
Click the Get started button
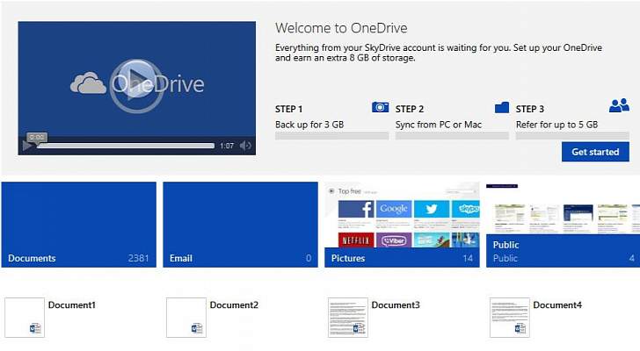(x=595, y=152)
